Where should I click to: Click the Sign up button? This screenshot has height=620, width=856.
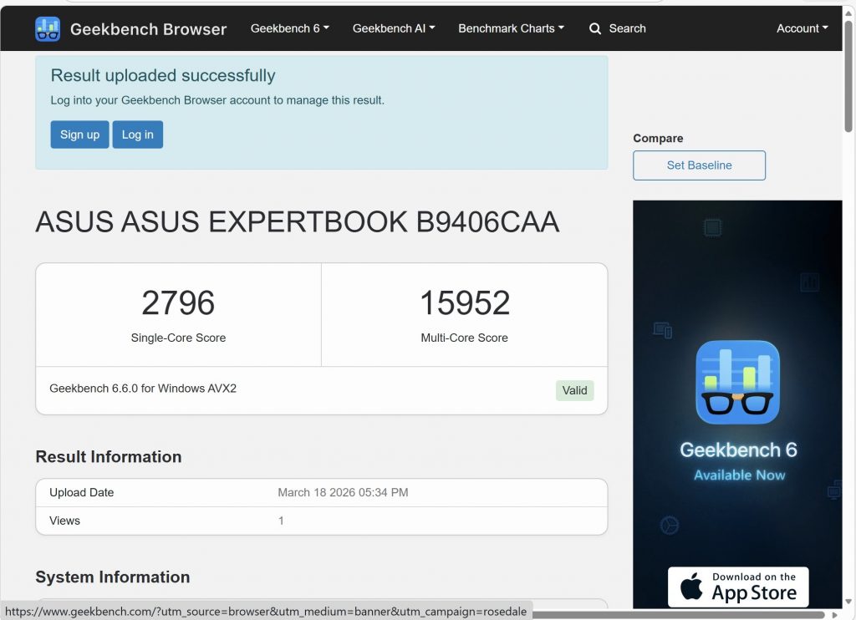point(79,135)
